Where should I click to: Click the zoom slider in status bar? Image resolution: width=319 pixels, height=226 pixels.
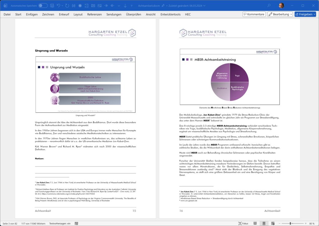pyautogui.click(x=291, y=224)
